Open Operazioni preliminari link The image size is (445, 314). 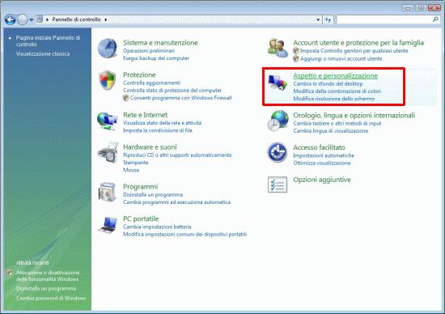149,51
